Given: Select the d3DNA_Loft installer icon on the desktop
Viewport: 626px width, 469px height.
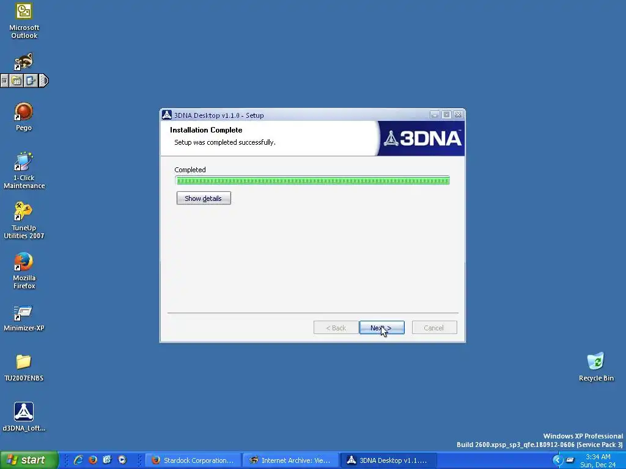Looking at the screenshot, I should point(24,416).
